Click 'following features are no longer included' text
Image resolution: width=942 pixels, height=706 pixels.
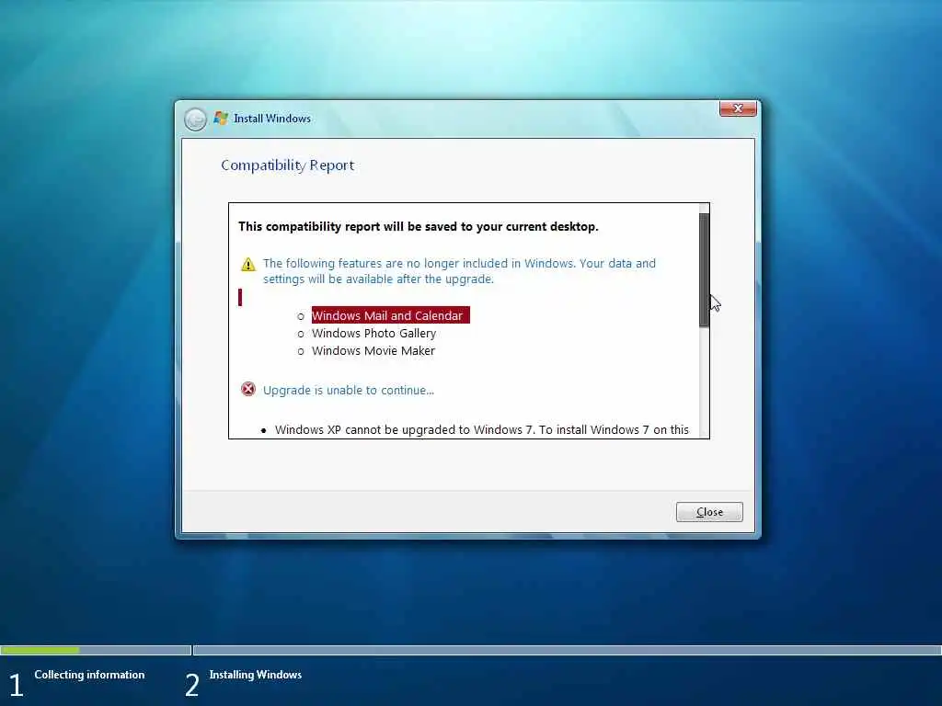pyautogui.click(x=459, y=271)
